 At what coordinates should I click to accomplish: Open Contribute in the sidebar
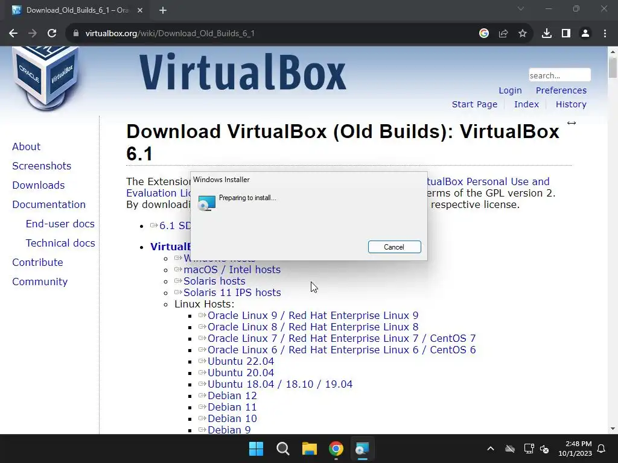[37, 262]
